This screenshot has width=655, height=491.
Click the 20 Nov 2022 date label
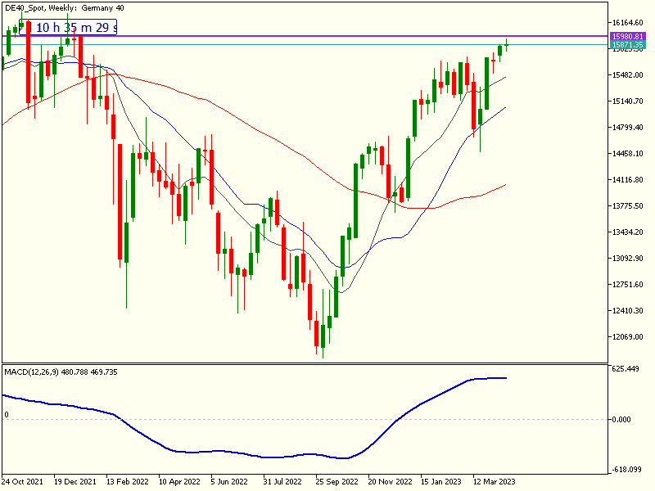tap(390, 482)
